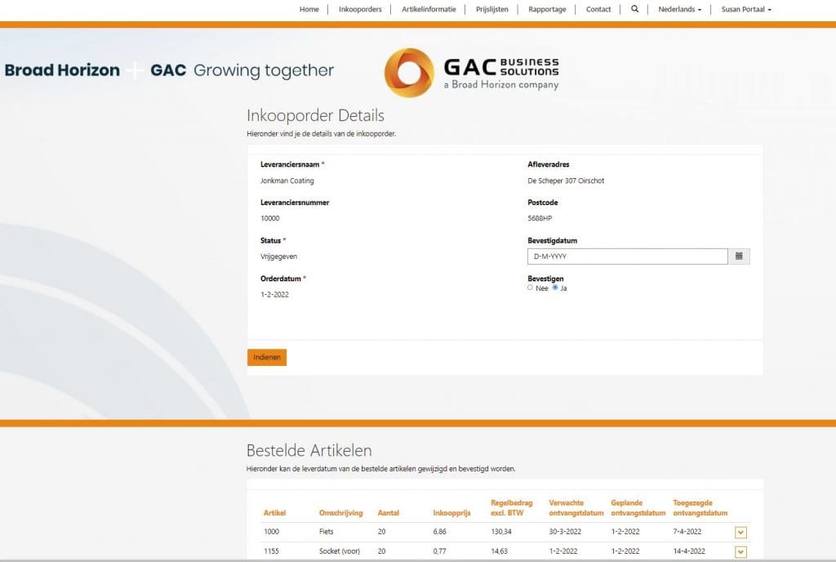Click the Bestelde Artikelen heading
836x562 pixels.
click(x=309, y=451)
